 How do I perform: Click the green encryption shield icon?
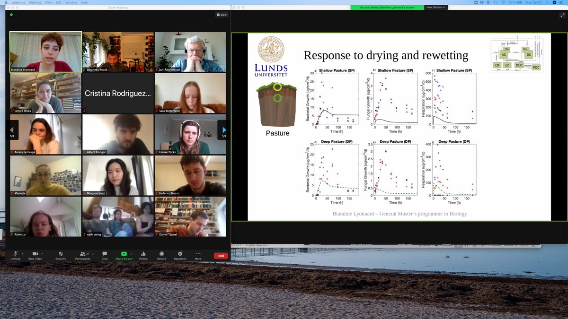[11, 15]
